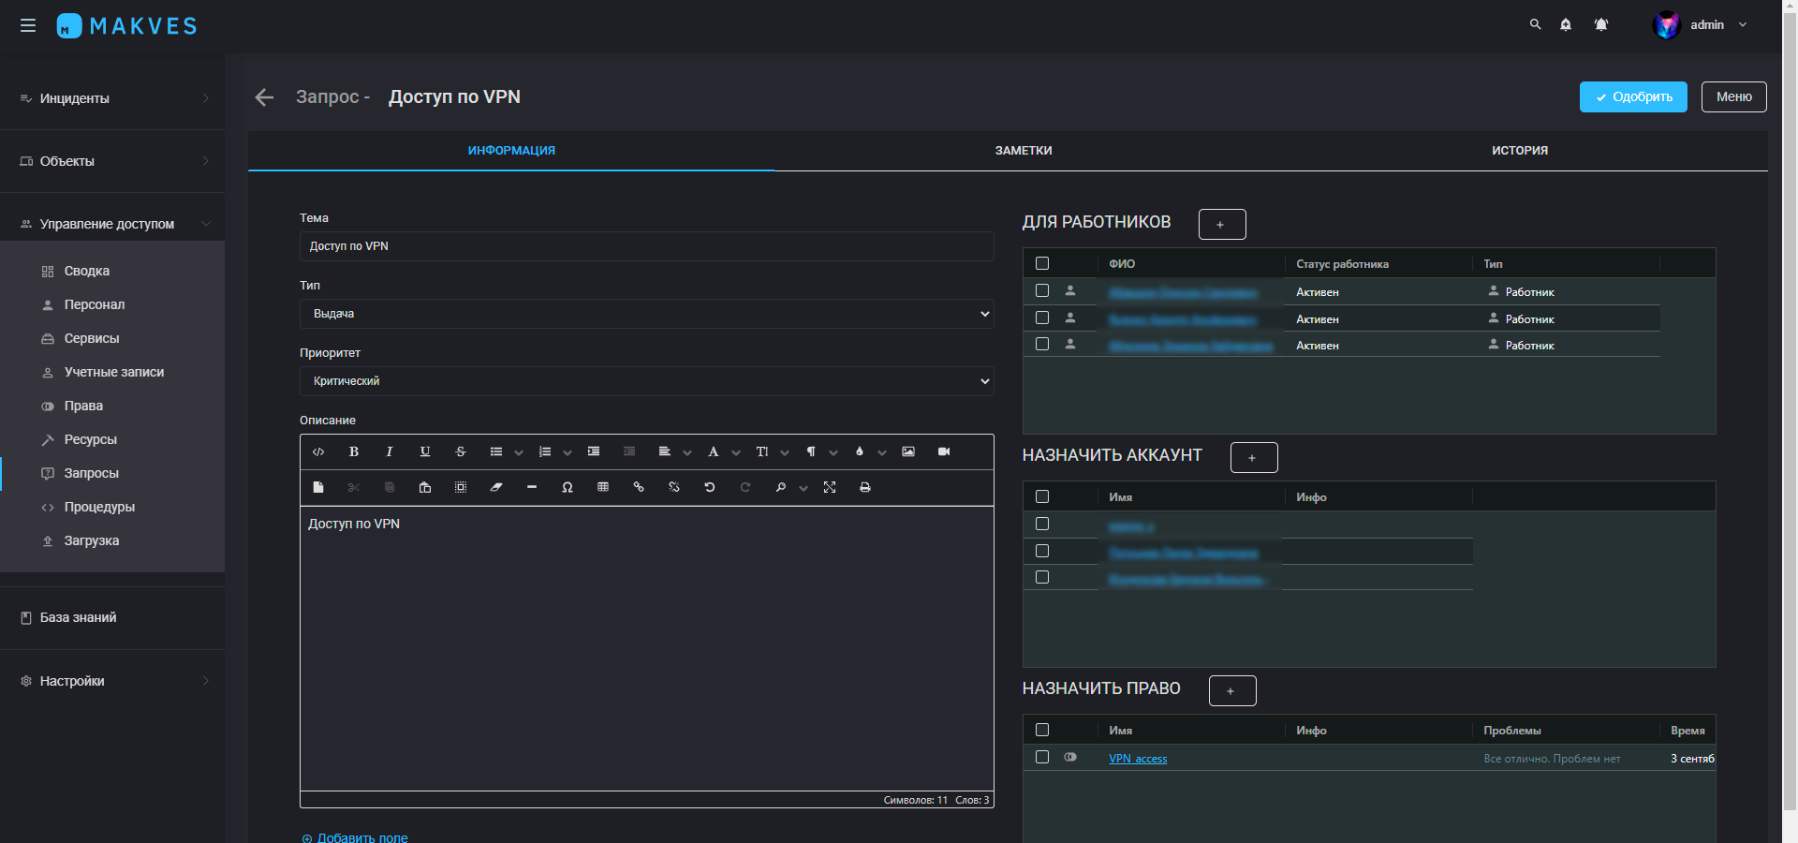1798x843 pixels.
Task: Open the VPN_access link
Action: (1138, 759)
